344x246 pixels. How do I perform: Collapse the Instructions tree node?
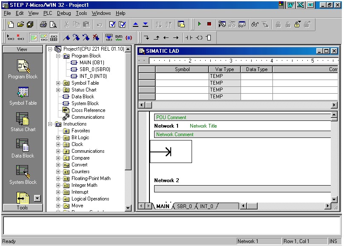coord(50,124)
